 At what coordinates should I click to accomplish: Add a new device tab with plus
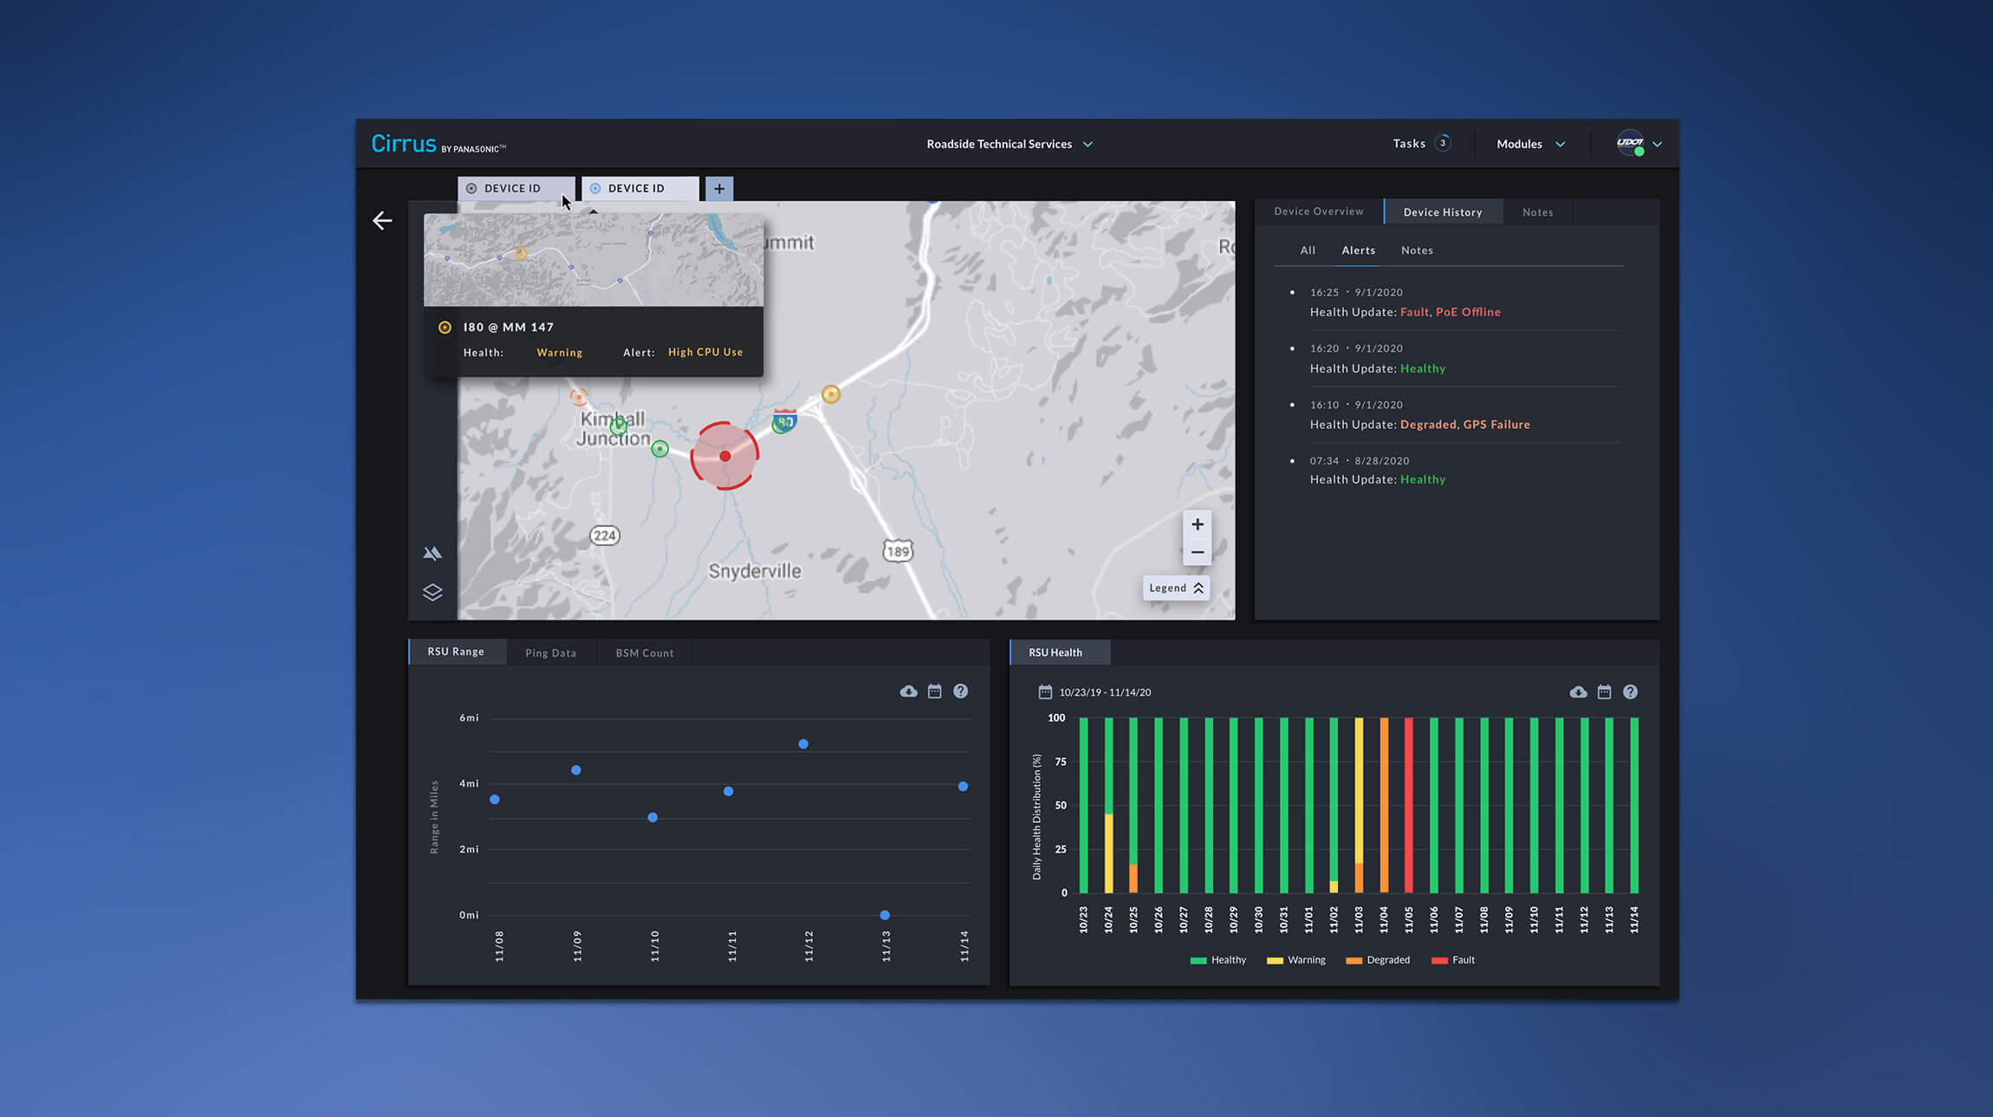tap(719, 188)
